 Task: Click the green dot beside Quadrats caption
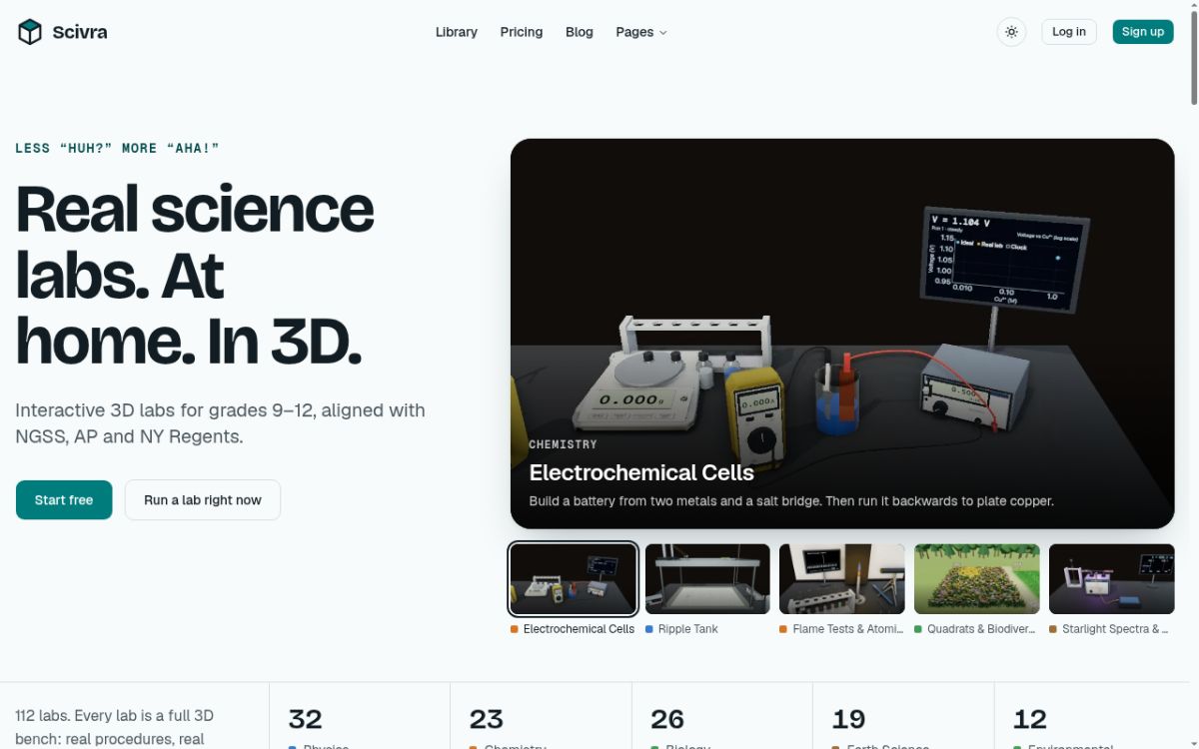(918, 629)
